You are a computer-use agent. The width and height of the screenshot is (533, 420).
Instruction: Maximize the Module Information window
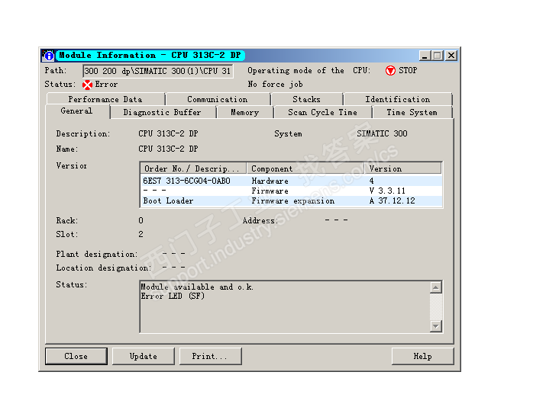pyautogui.click(x=438, y=56)
